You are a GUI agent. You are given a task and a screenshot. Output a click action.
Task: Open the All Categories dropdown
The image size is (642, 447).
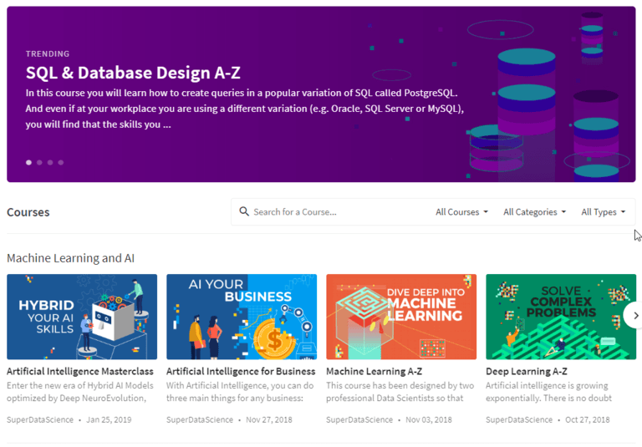(x=534, y=212)
